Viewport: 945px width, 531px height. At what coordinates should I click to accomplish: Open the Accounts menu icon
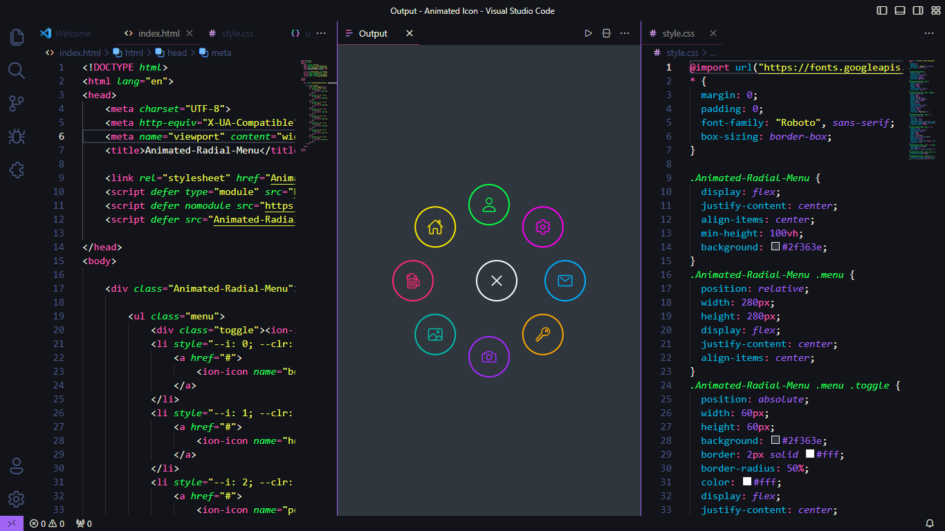coord(17,466)
